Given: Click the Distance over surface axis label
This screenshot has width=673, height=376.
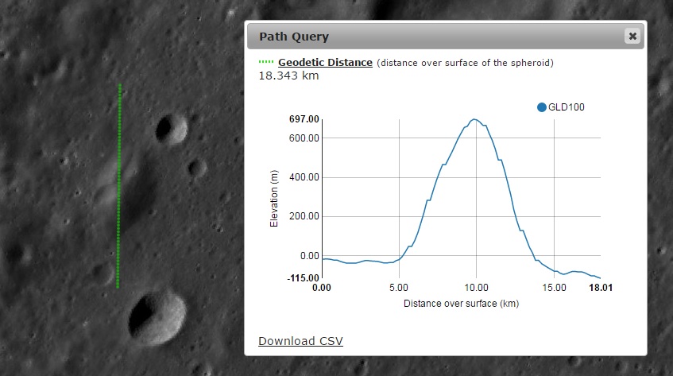Looking at the screenshot, I should point(461,304).
